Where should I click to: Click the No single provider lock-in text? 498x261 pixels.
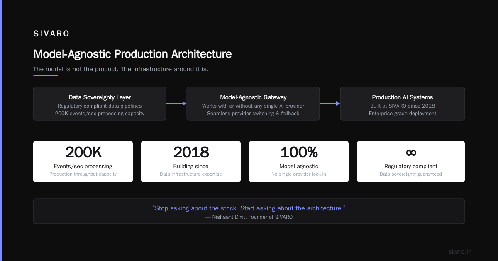(299, 174)
